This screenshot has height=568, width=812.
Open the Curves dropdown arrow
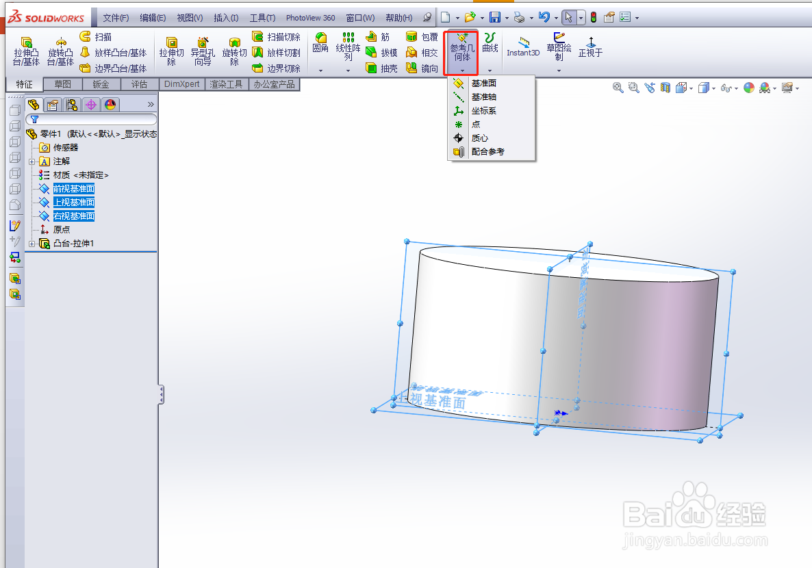490,70
